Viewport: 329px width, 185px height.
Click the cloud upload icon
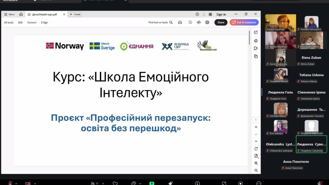199,22
